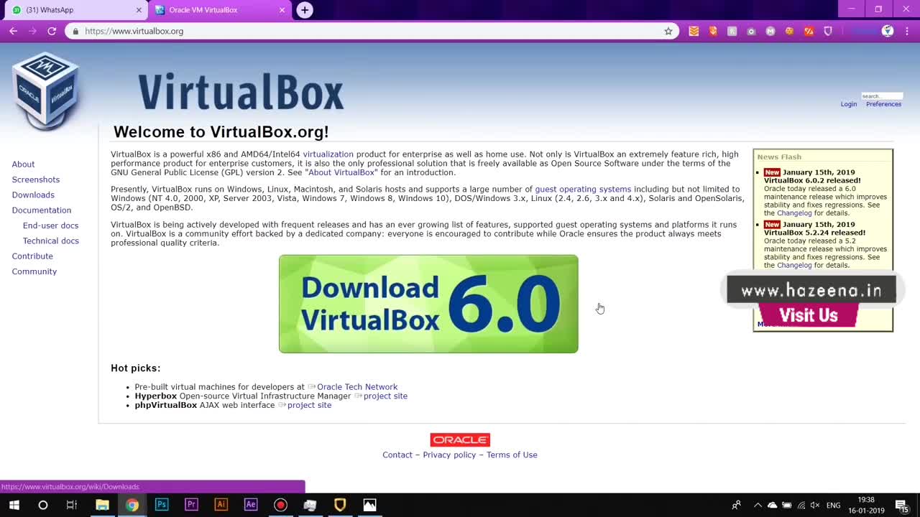Click the site search box
Image resolution: width=920 pixels, height=517 pixels.
tap(881, 96)
